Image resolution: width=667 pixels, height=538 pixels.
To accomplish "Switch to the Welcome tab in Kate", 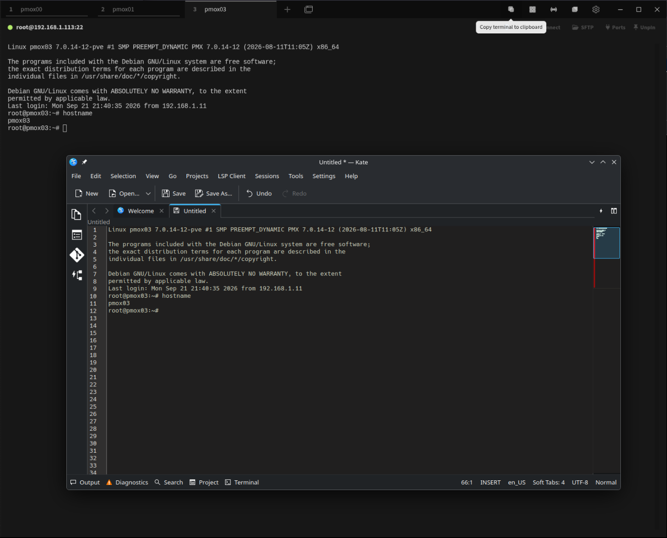I will [141, 211].
